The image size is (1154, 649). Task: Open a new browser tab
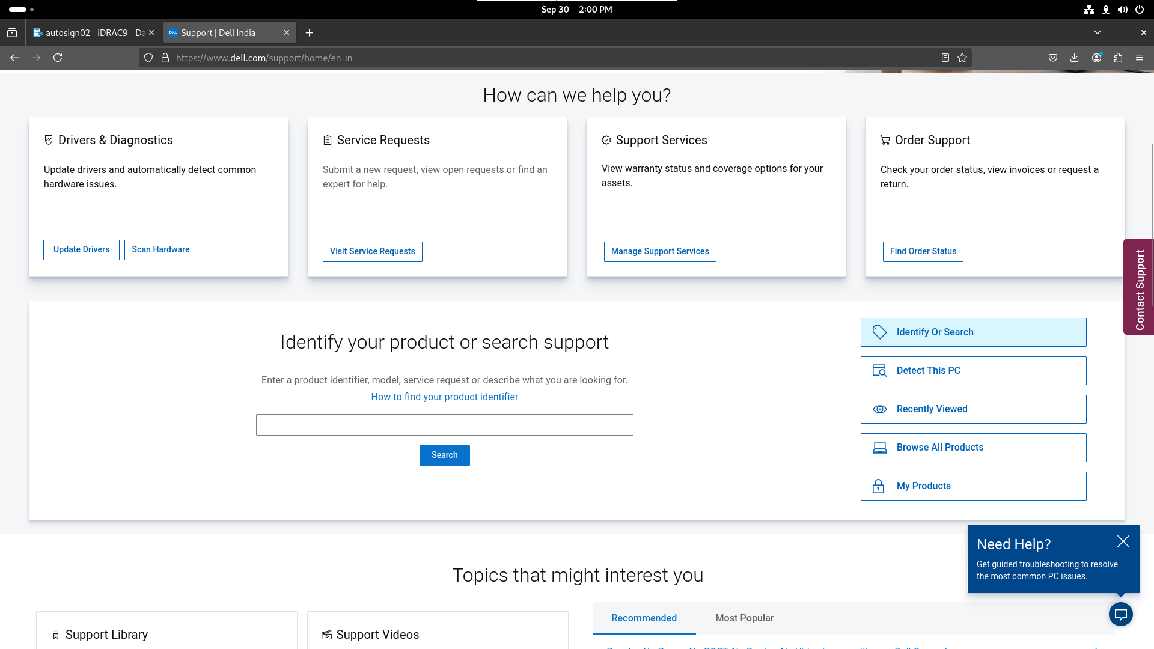pyautogui.click(x=310, y=33)
